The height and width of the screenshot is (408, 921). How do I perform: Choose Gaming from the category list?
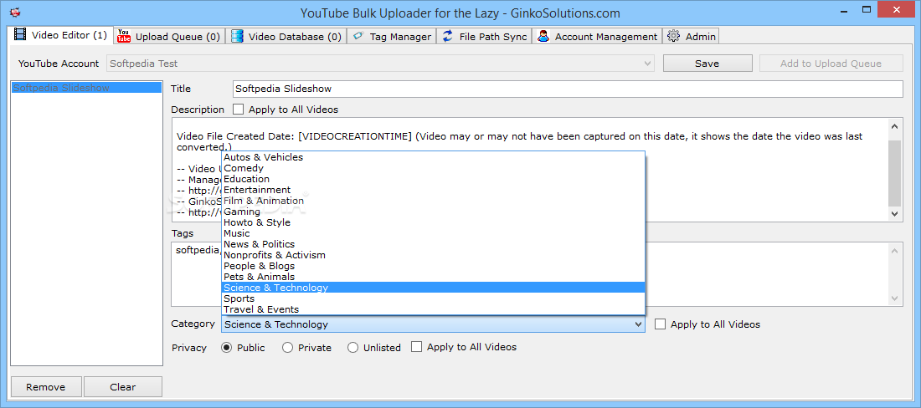pyautogui.click(x=434, y=212)
